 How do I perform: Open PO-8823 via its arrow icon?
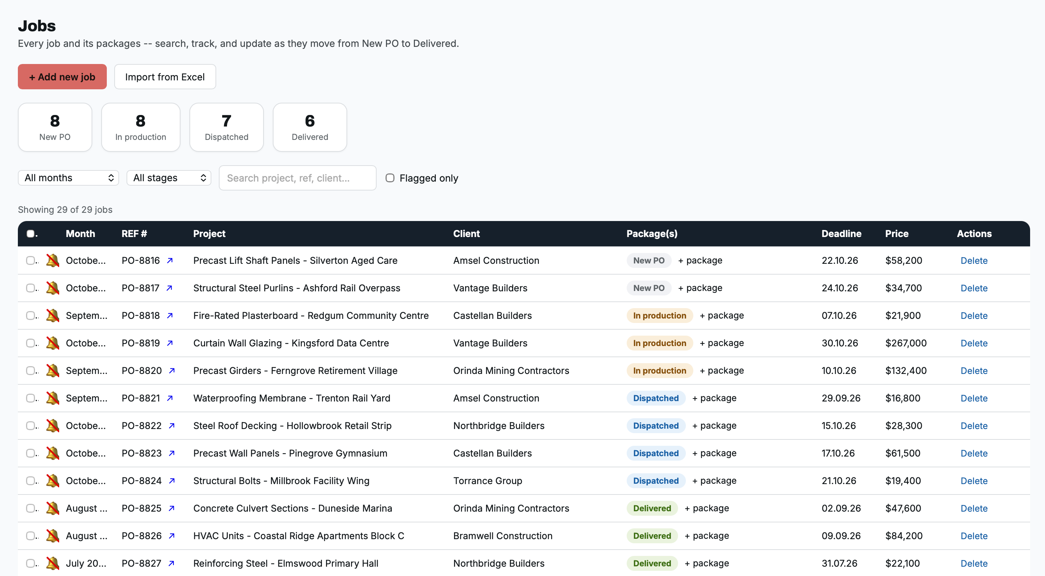tap(172, 453)
